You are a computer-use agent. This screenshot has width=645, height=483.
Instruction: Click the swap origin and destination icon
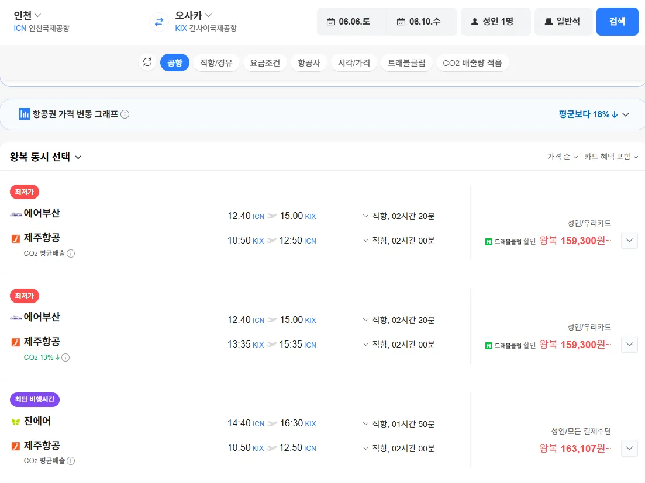(158, 22)
